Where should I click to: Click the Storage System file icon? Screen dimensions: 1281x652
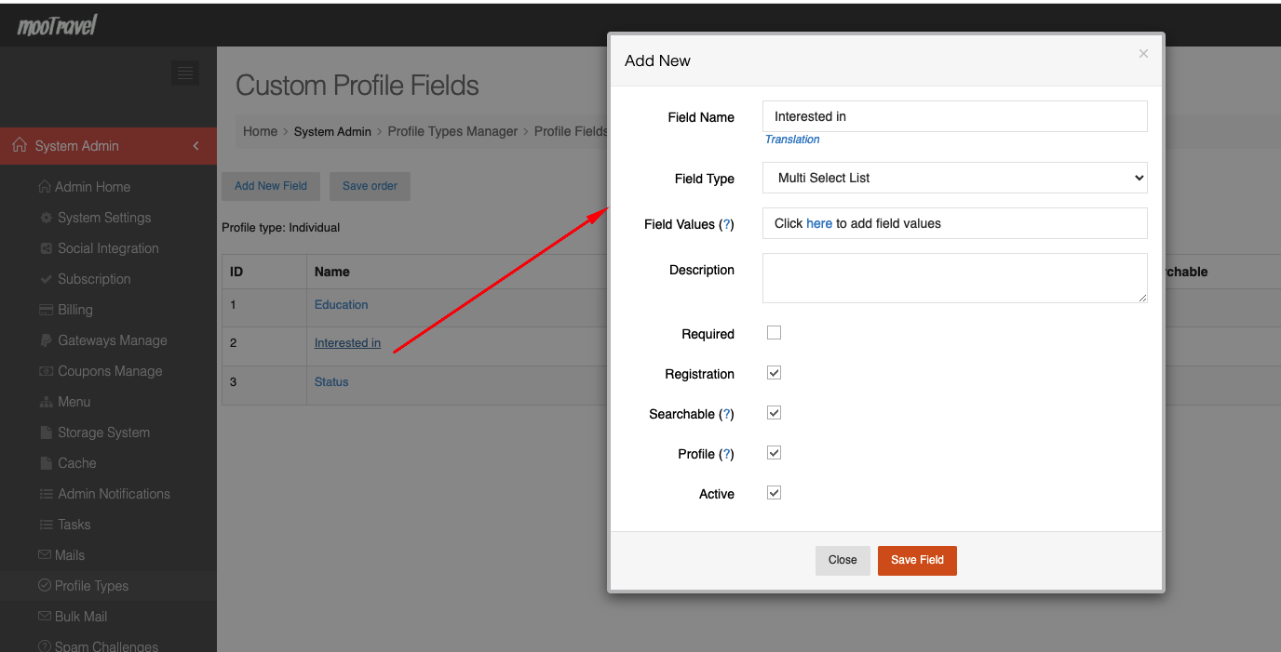(47, 432)
